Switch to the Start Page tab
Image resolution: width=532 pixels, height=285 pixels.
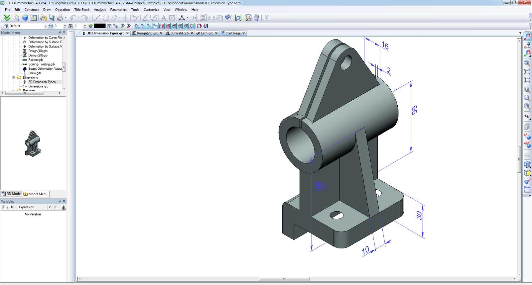pyautogui.click(x=233, y=33)
